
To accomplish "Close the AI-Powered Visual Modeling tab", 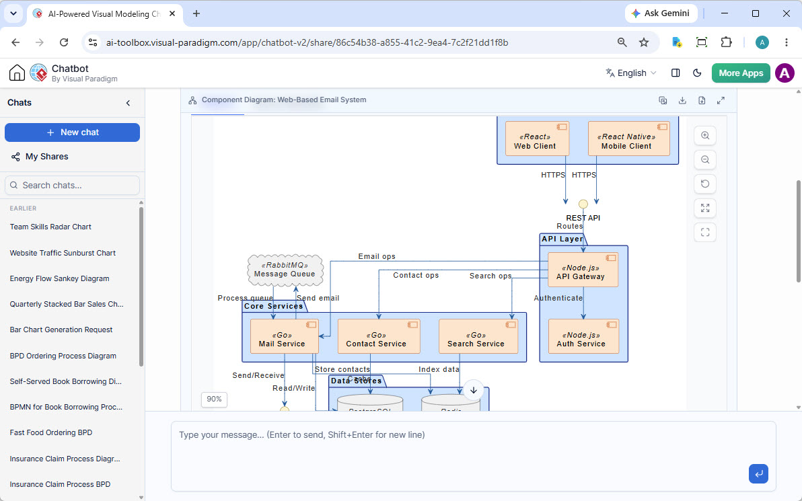I will point(172,14).
